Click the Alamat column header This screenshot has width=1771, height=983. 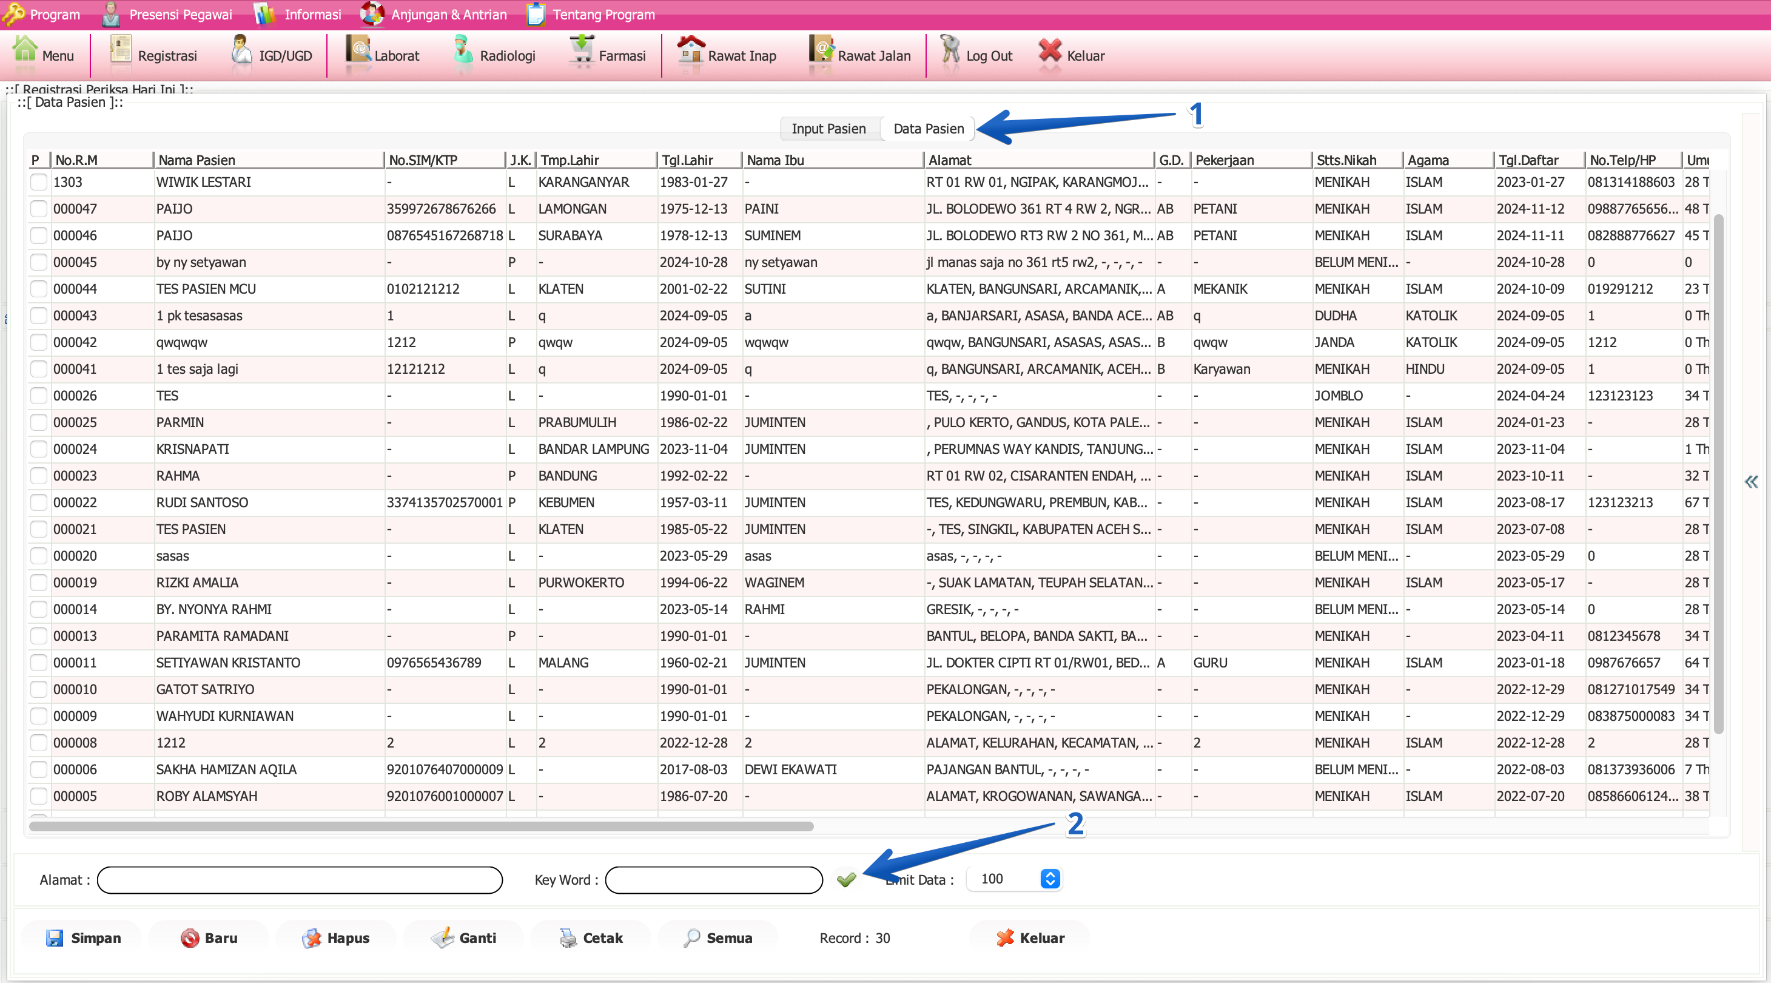coord(1038,160)
